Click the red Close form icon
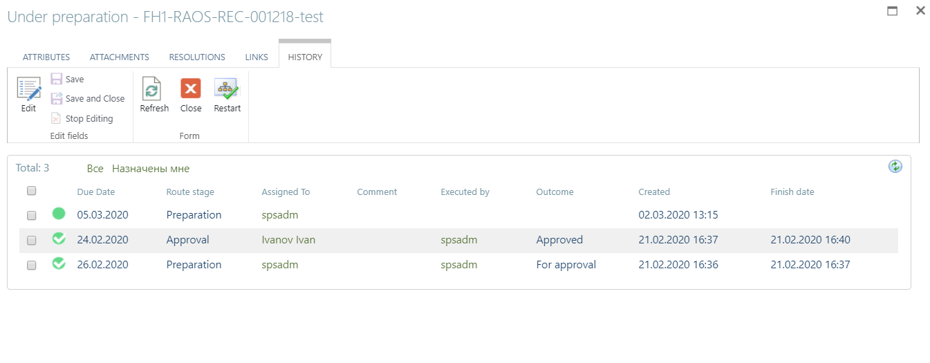This screenshot has height=363, width=930. coord(191,89)
